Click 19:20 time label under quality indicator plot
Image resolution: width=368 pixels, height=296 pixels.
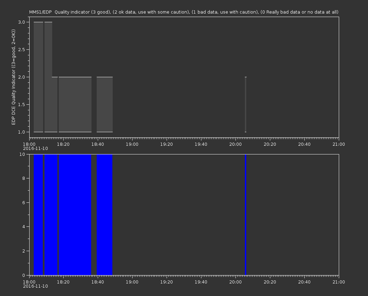(167, 144)
